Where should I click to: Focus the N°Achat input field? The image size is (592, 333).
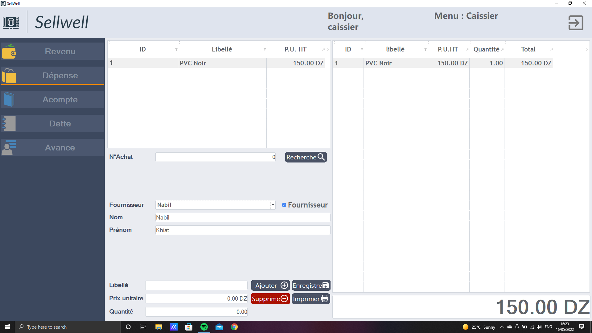coord(216,157)
